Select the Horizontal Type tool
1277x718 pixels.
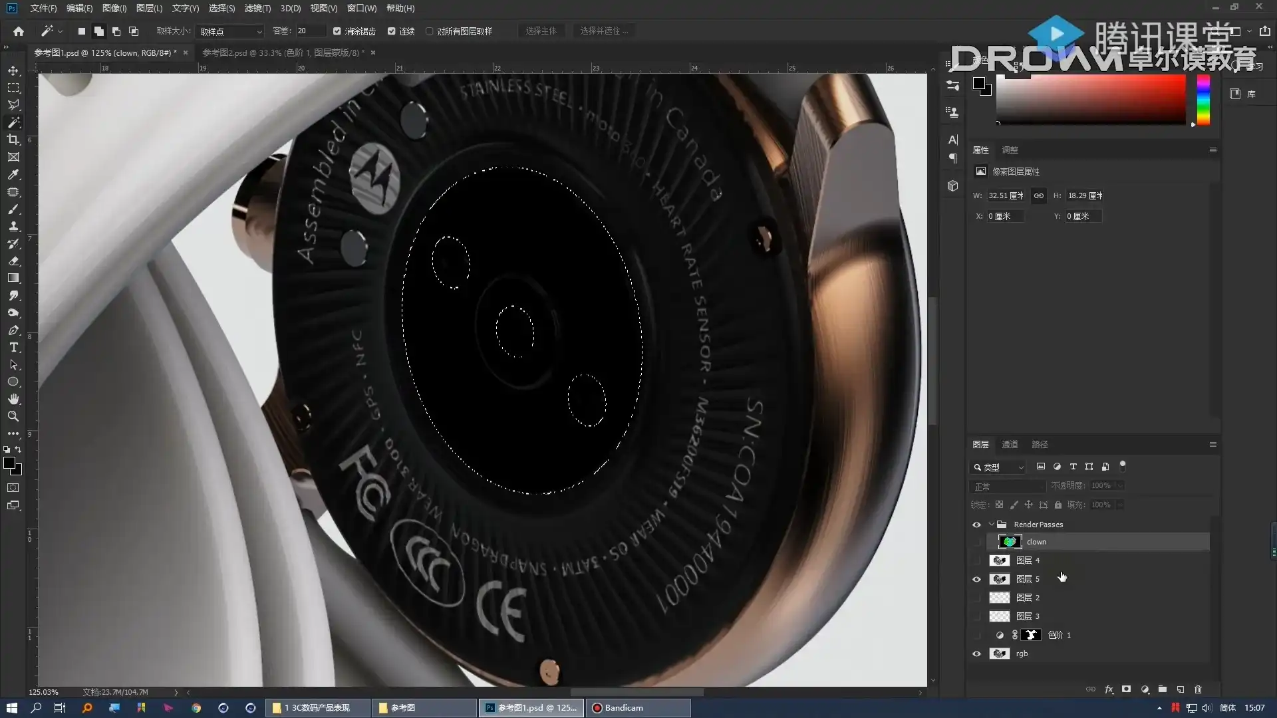(13, 347)
